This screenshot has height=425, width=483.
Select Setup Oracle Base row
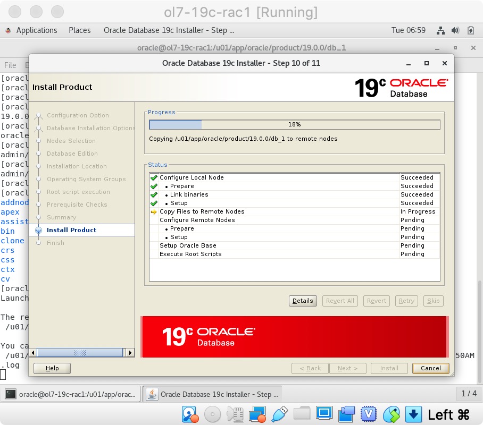coord(295,245)
